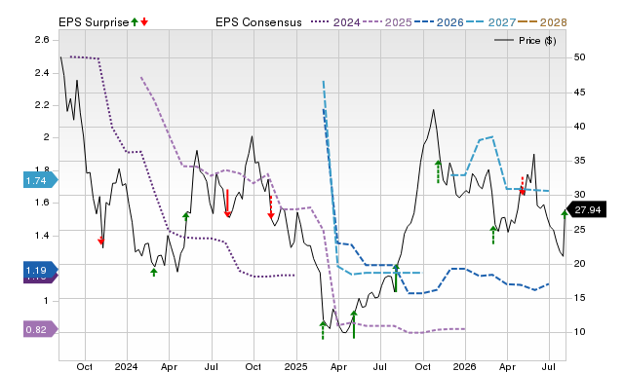Click the 40 price-axis label
The width and height of the screenshot is (624, 372).
(579, 127)
